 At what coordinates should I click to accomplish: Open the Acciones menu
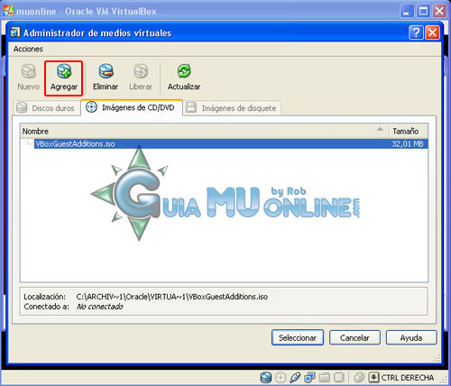coord(28,49)
